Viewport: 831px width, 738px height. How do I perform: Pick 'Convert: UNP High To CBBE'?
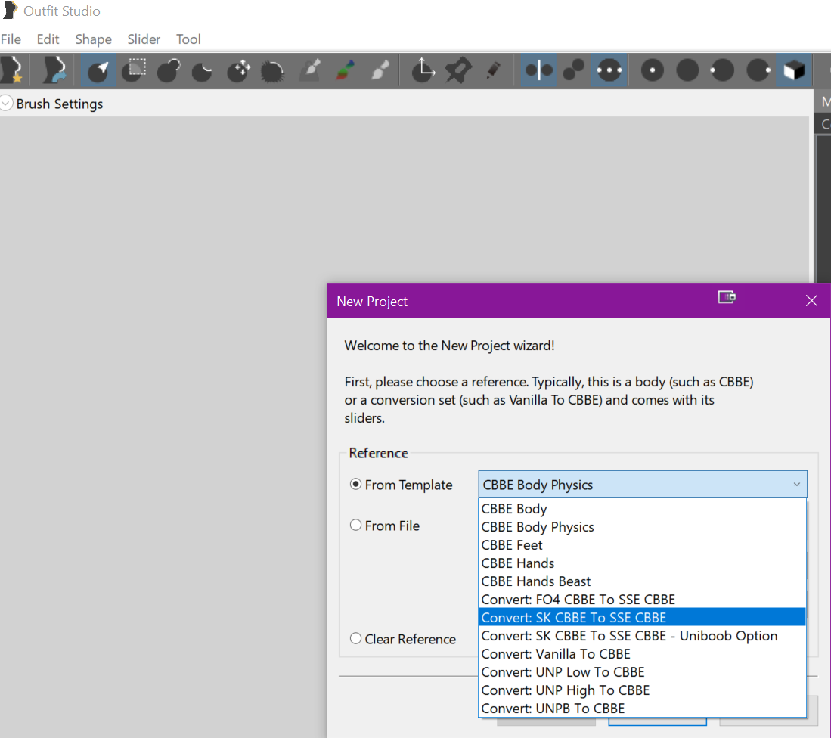point(642,690)
